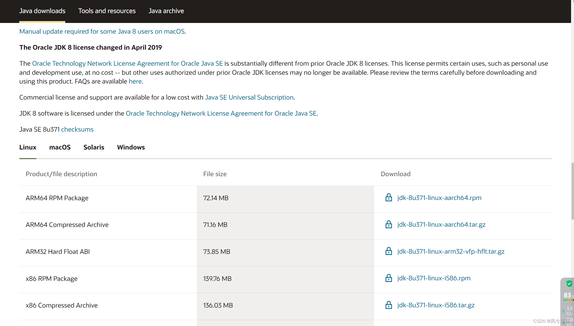Open the Java archive menu item
Screen dimensions: 574x326
(166, 11)
